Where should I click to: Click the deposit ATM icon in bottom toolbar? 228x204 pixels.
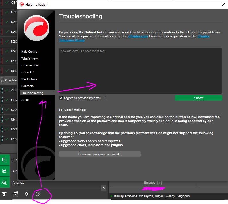(4, 194)
